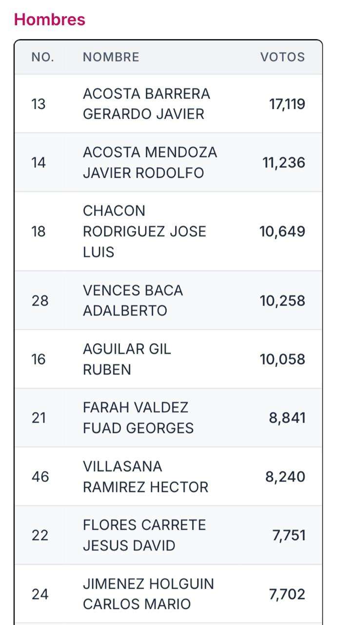Screen dimensions: 337x625
Task: Sort by the NO. column header
Action: [43, 57]
